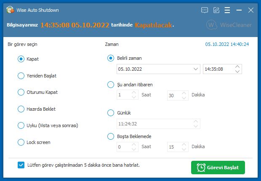261x181 pixels.
Task: Increase the 14:35:08 time with up arrow
Action: click(x=237, y=67)
